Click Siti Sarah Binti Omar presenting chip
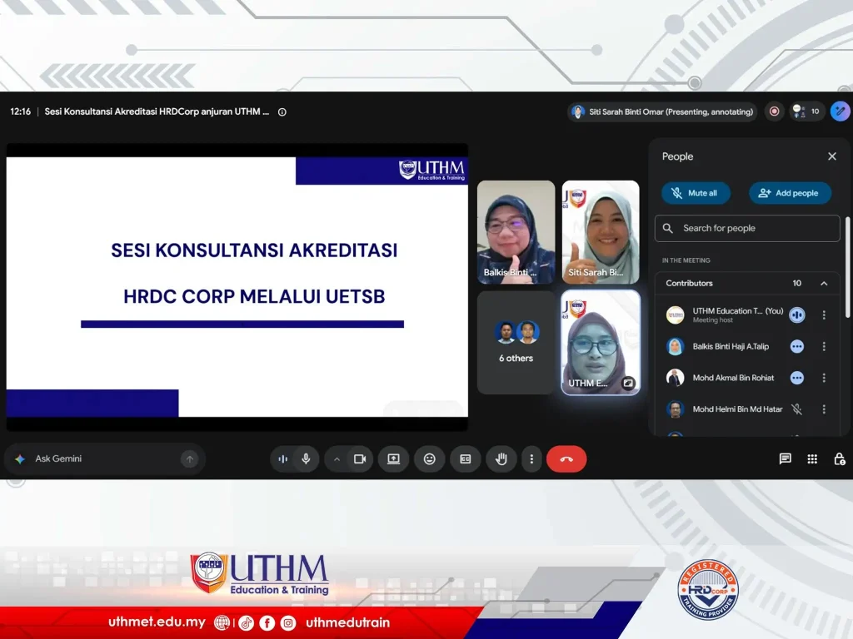The width and height of the screenshot is (853, 639). (662, 111)
